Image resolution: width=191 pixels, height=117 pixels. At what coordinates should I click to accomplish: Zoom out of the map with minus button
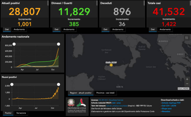[x=187, y=84]
